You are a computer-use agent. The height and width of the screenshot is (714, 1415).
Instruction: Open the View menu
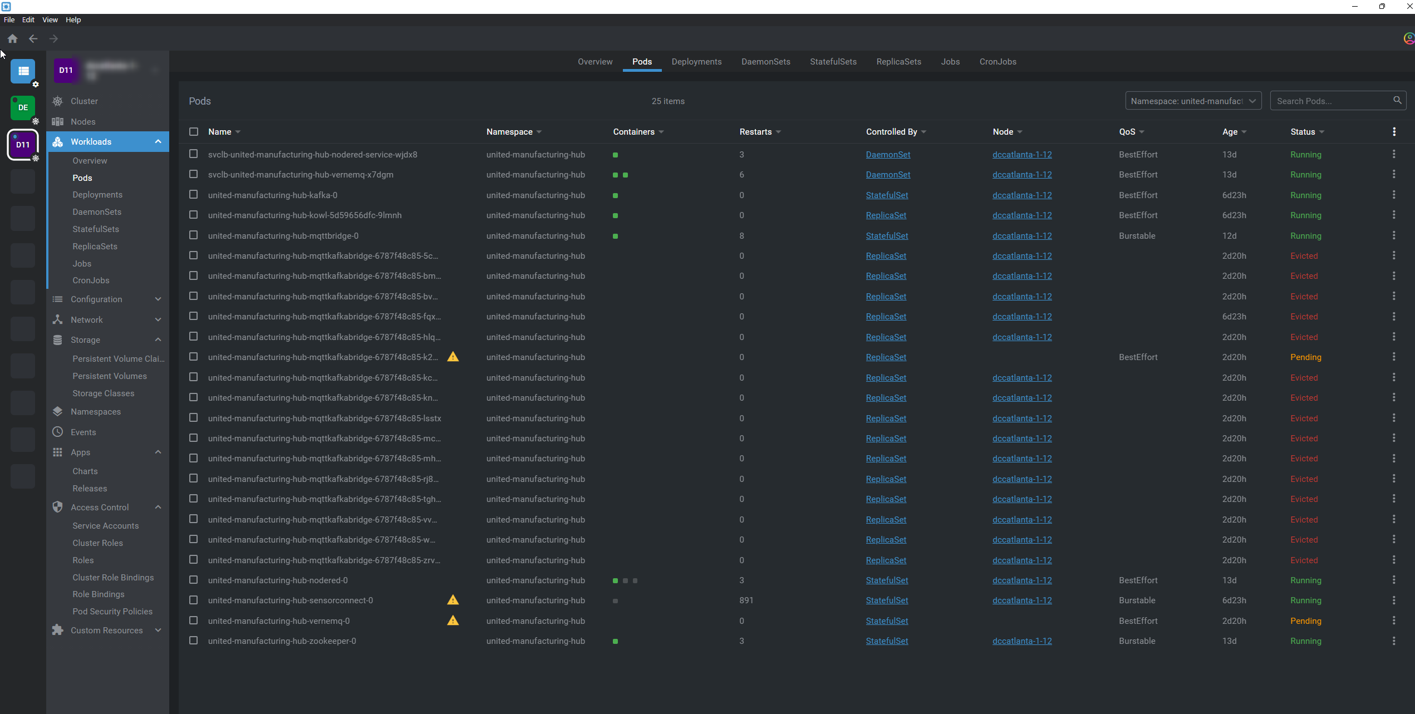(50, 19)
